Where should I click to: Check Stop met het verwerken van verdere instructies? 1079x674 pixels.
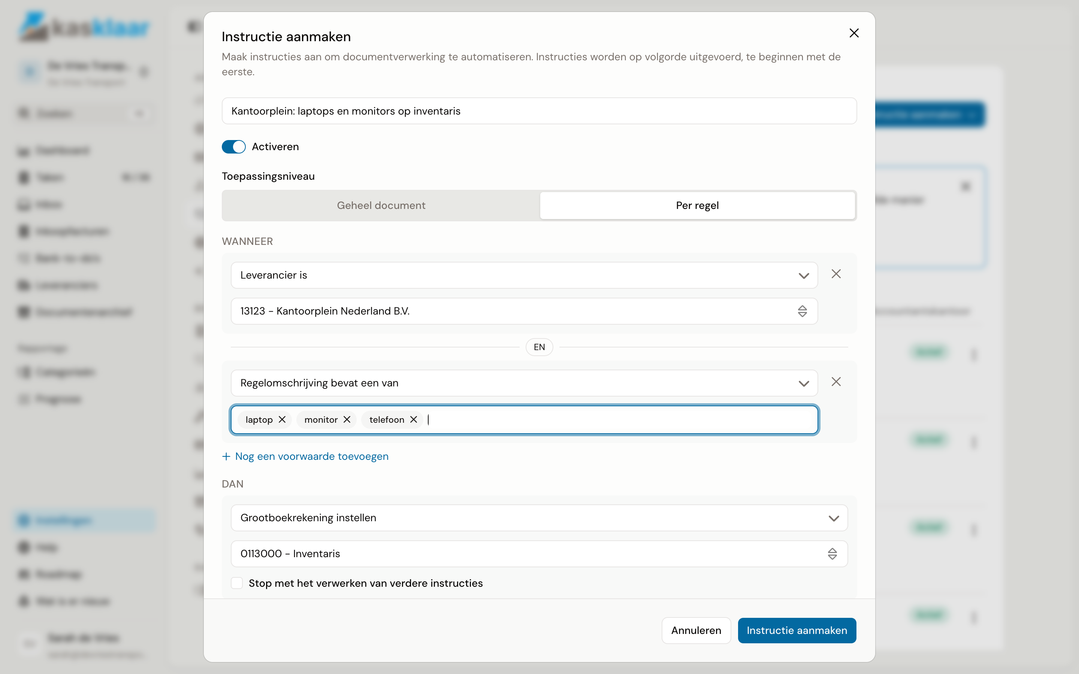(x=237, y=583)
